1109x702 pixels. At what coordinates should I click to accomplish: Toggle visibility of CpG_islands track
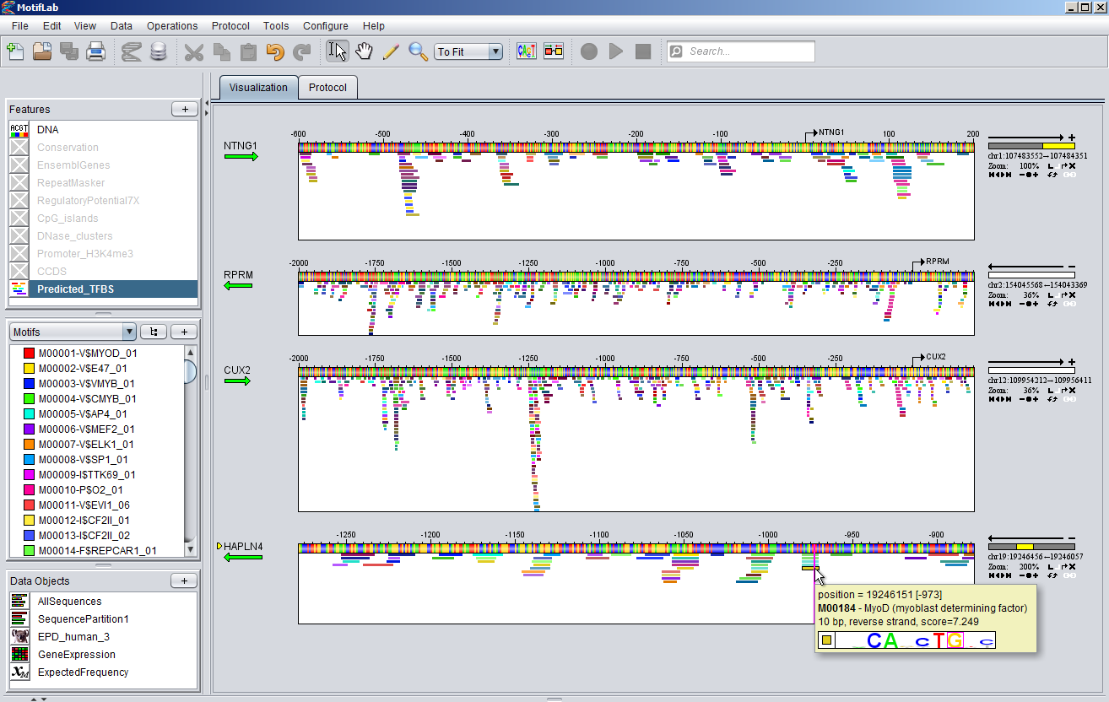coord(19,219)
